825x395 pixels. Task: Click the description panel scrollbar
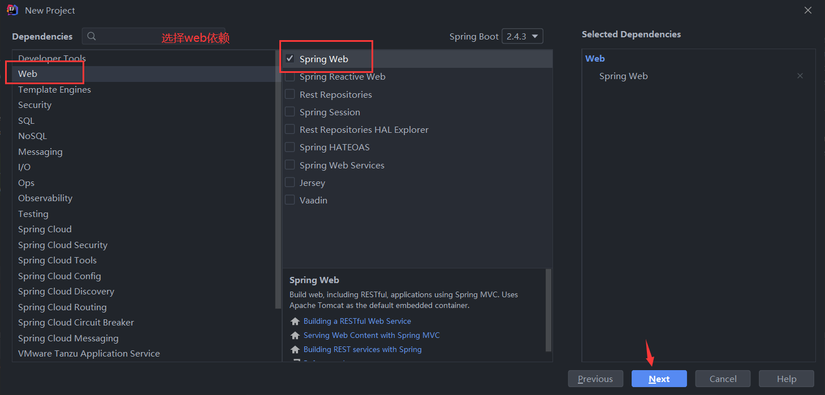pos(548,310)
